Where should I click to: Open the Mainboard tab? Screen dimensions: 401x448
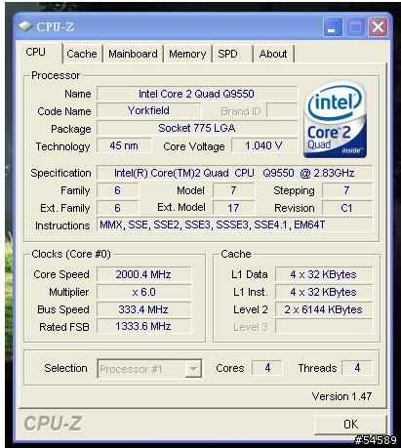pos(133,54)
